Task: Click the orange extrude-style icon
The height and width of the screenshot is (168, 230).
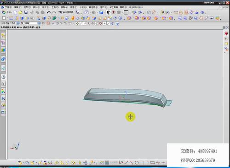Action: tap(73, 18)
